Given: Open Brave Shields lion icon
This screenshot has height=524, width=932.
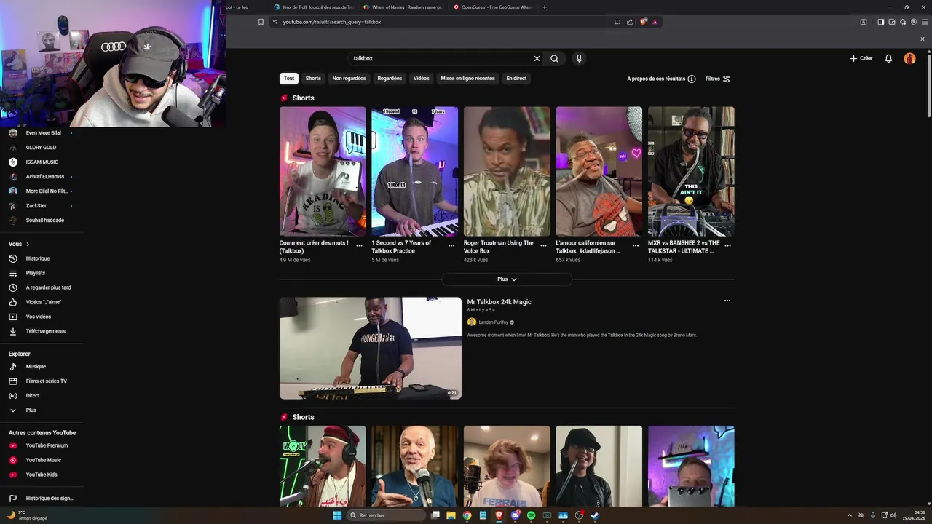Looking at the screenshot, I should (644, 22).
